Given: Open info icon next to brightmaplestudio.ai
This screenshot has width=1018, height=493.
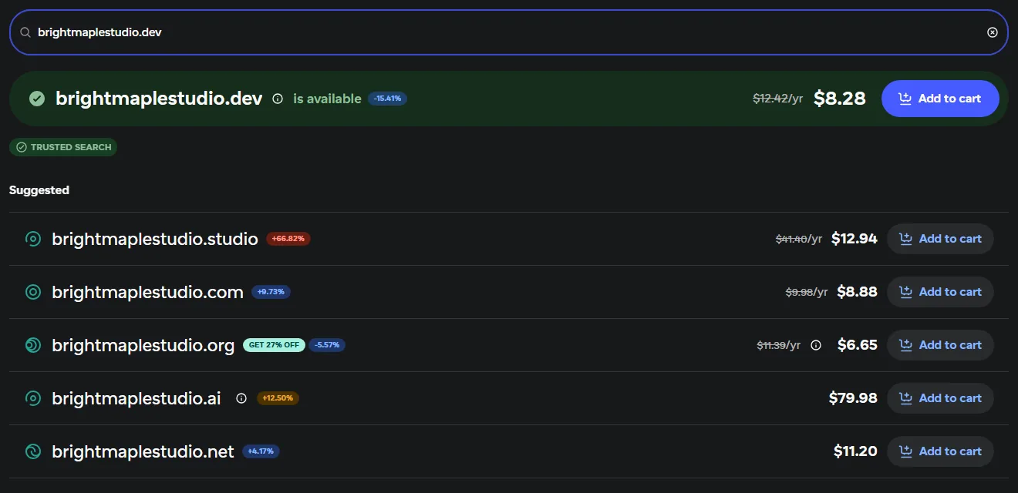Looking at the screenshot, I should (241, 398).
